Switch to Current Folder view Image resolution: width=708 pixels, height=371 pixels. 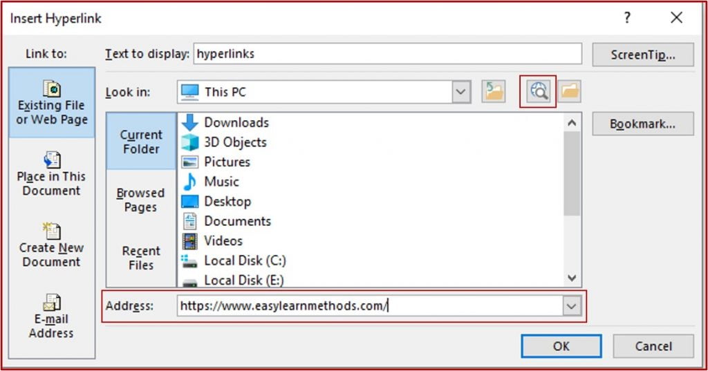tap(141, 141)
